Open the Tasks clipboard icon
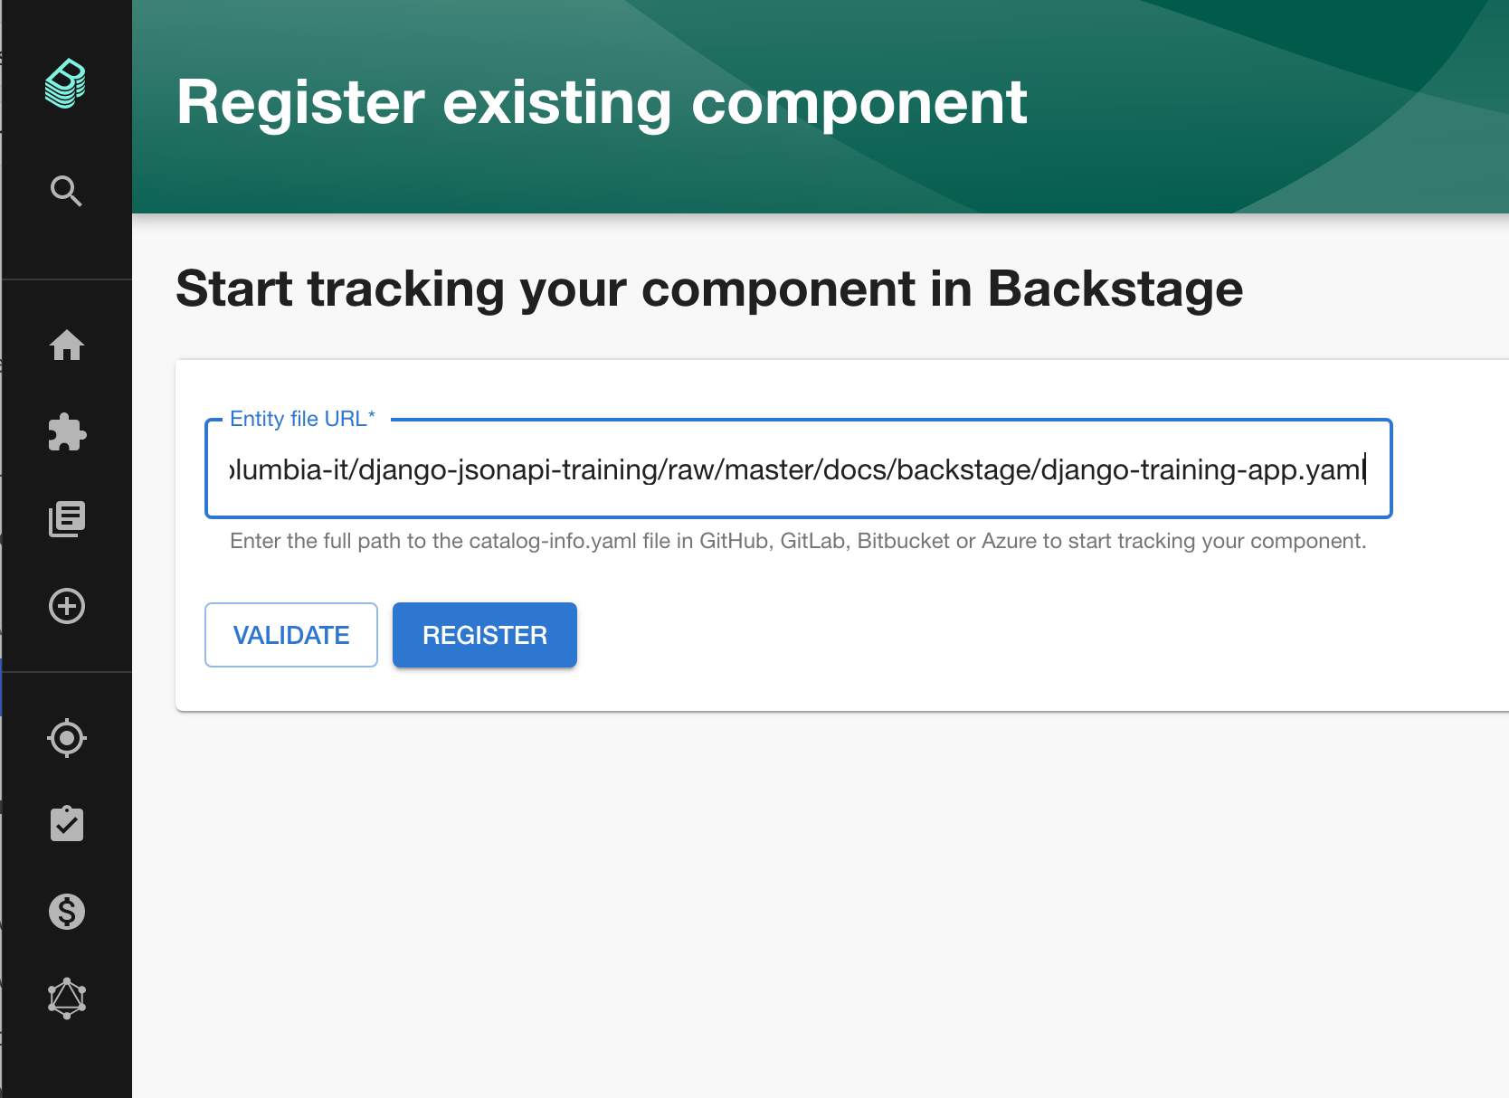Image resolution: width=1509 pixels, height=1098 pixels. [67, 824]
